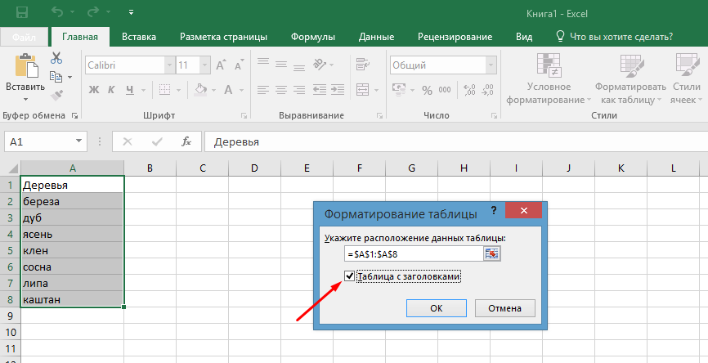Click the Save floppy disk icon
Screen dimensions: 708x363
tap(21, 13)
